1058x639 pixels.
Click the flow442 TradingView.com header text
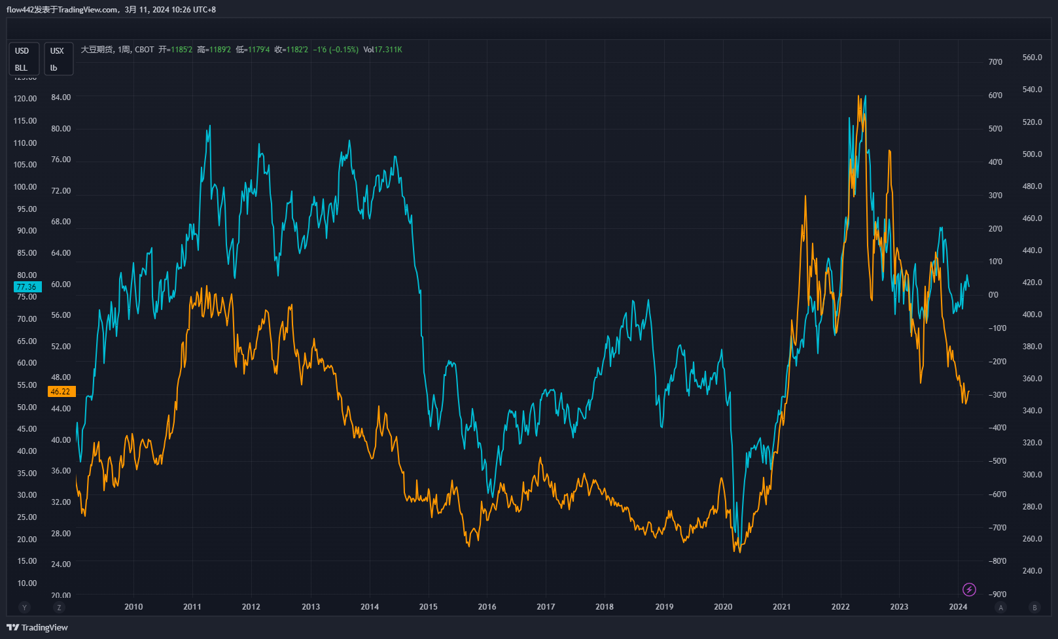[111, 10]
